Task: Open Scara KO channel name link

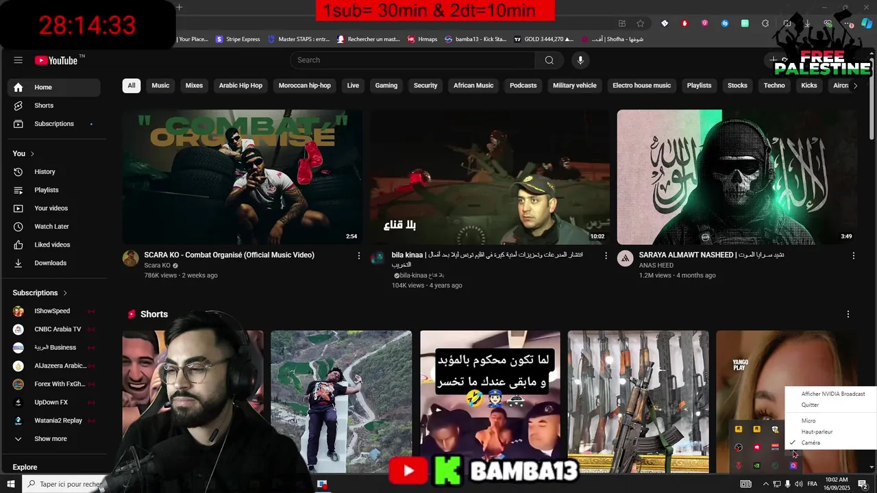Action: pyautogui.click(x=157, y=266)
